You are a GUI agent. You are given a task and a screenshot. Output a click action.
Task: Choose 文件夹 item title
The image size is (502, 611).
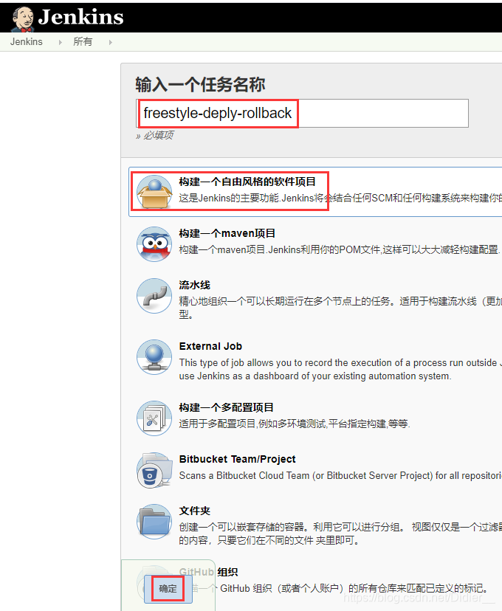point(194,511)
